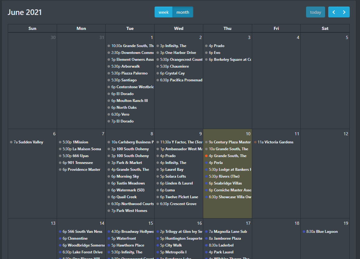Screen dimensions: 360x259
Task: Jump to today's date
Action: [x=315, y=12]
